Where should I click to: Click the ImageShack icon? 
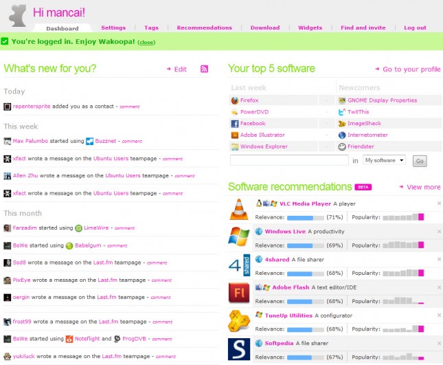click(342, 124)
